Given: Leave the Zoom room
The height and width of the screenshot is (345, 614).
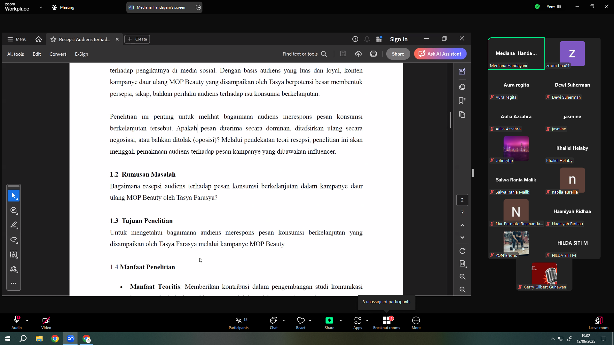Looking at the screenshot, I should [599, 323].
